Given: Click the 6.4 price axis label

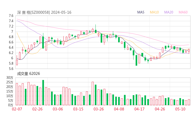Looking at the screenshot, I should [11, 48].
